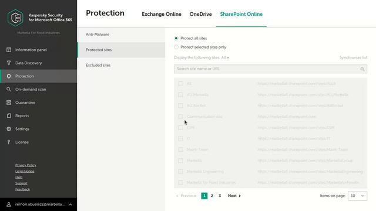Go to page 3 of sites
The width and height of the screenshot is (376, 211).
220,196
